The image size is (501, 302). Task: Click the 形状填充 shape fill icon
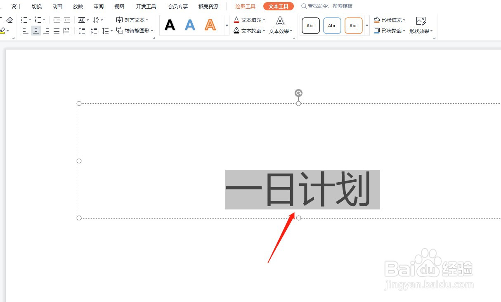tap(377, 20)
